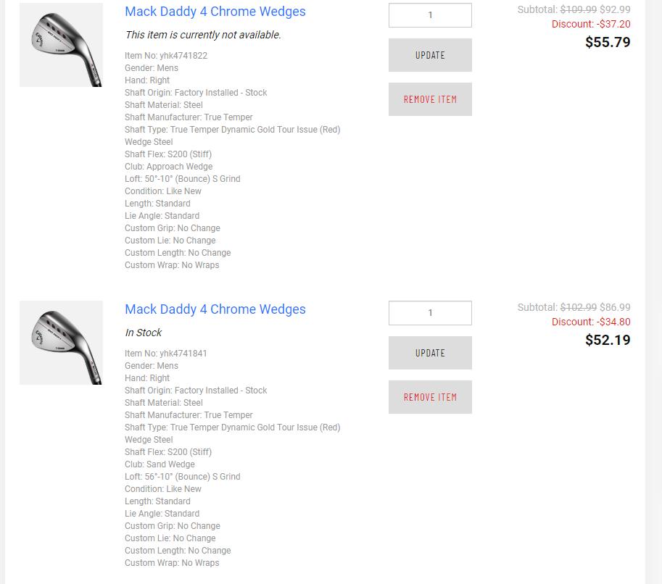The image size is (662, 584).
Task: Open the Mack Daddy 4 link priced $52.19
Action: click(x=215, y=309)
